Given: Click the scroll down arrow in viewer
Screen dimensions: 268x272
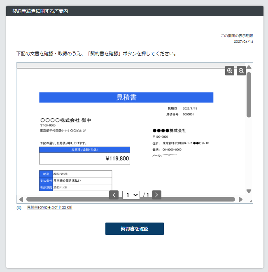Looking at the screenshot, I should click(249, 191).
